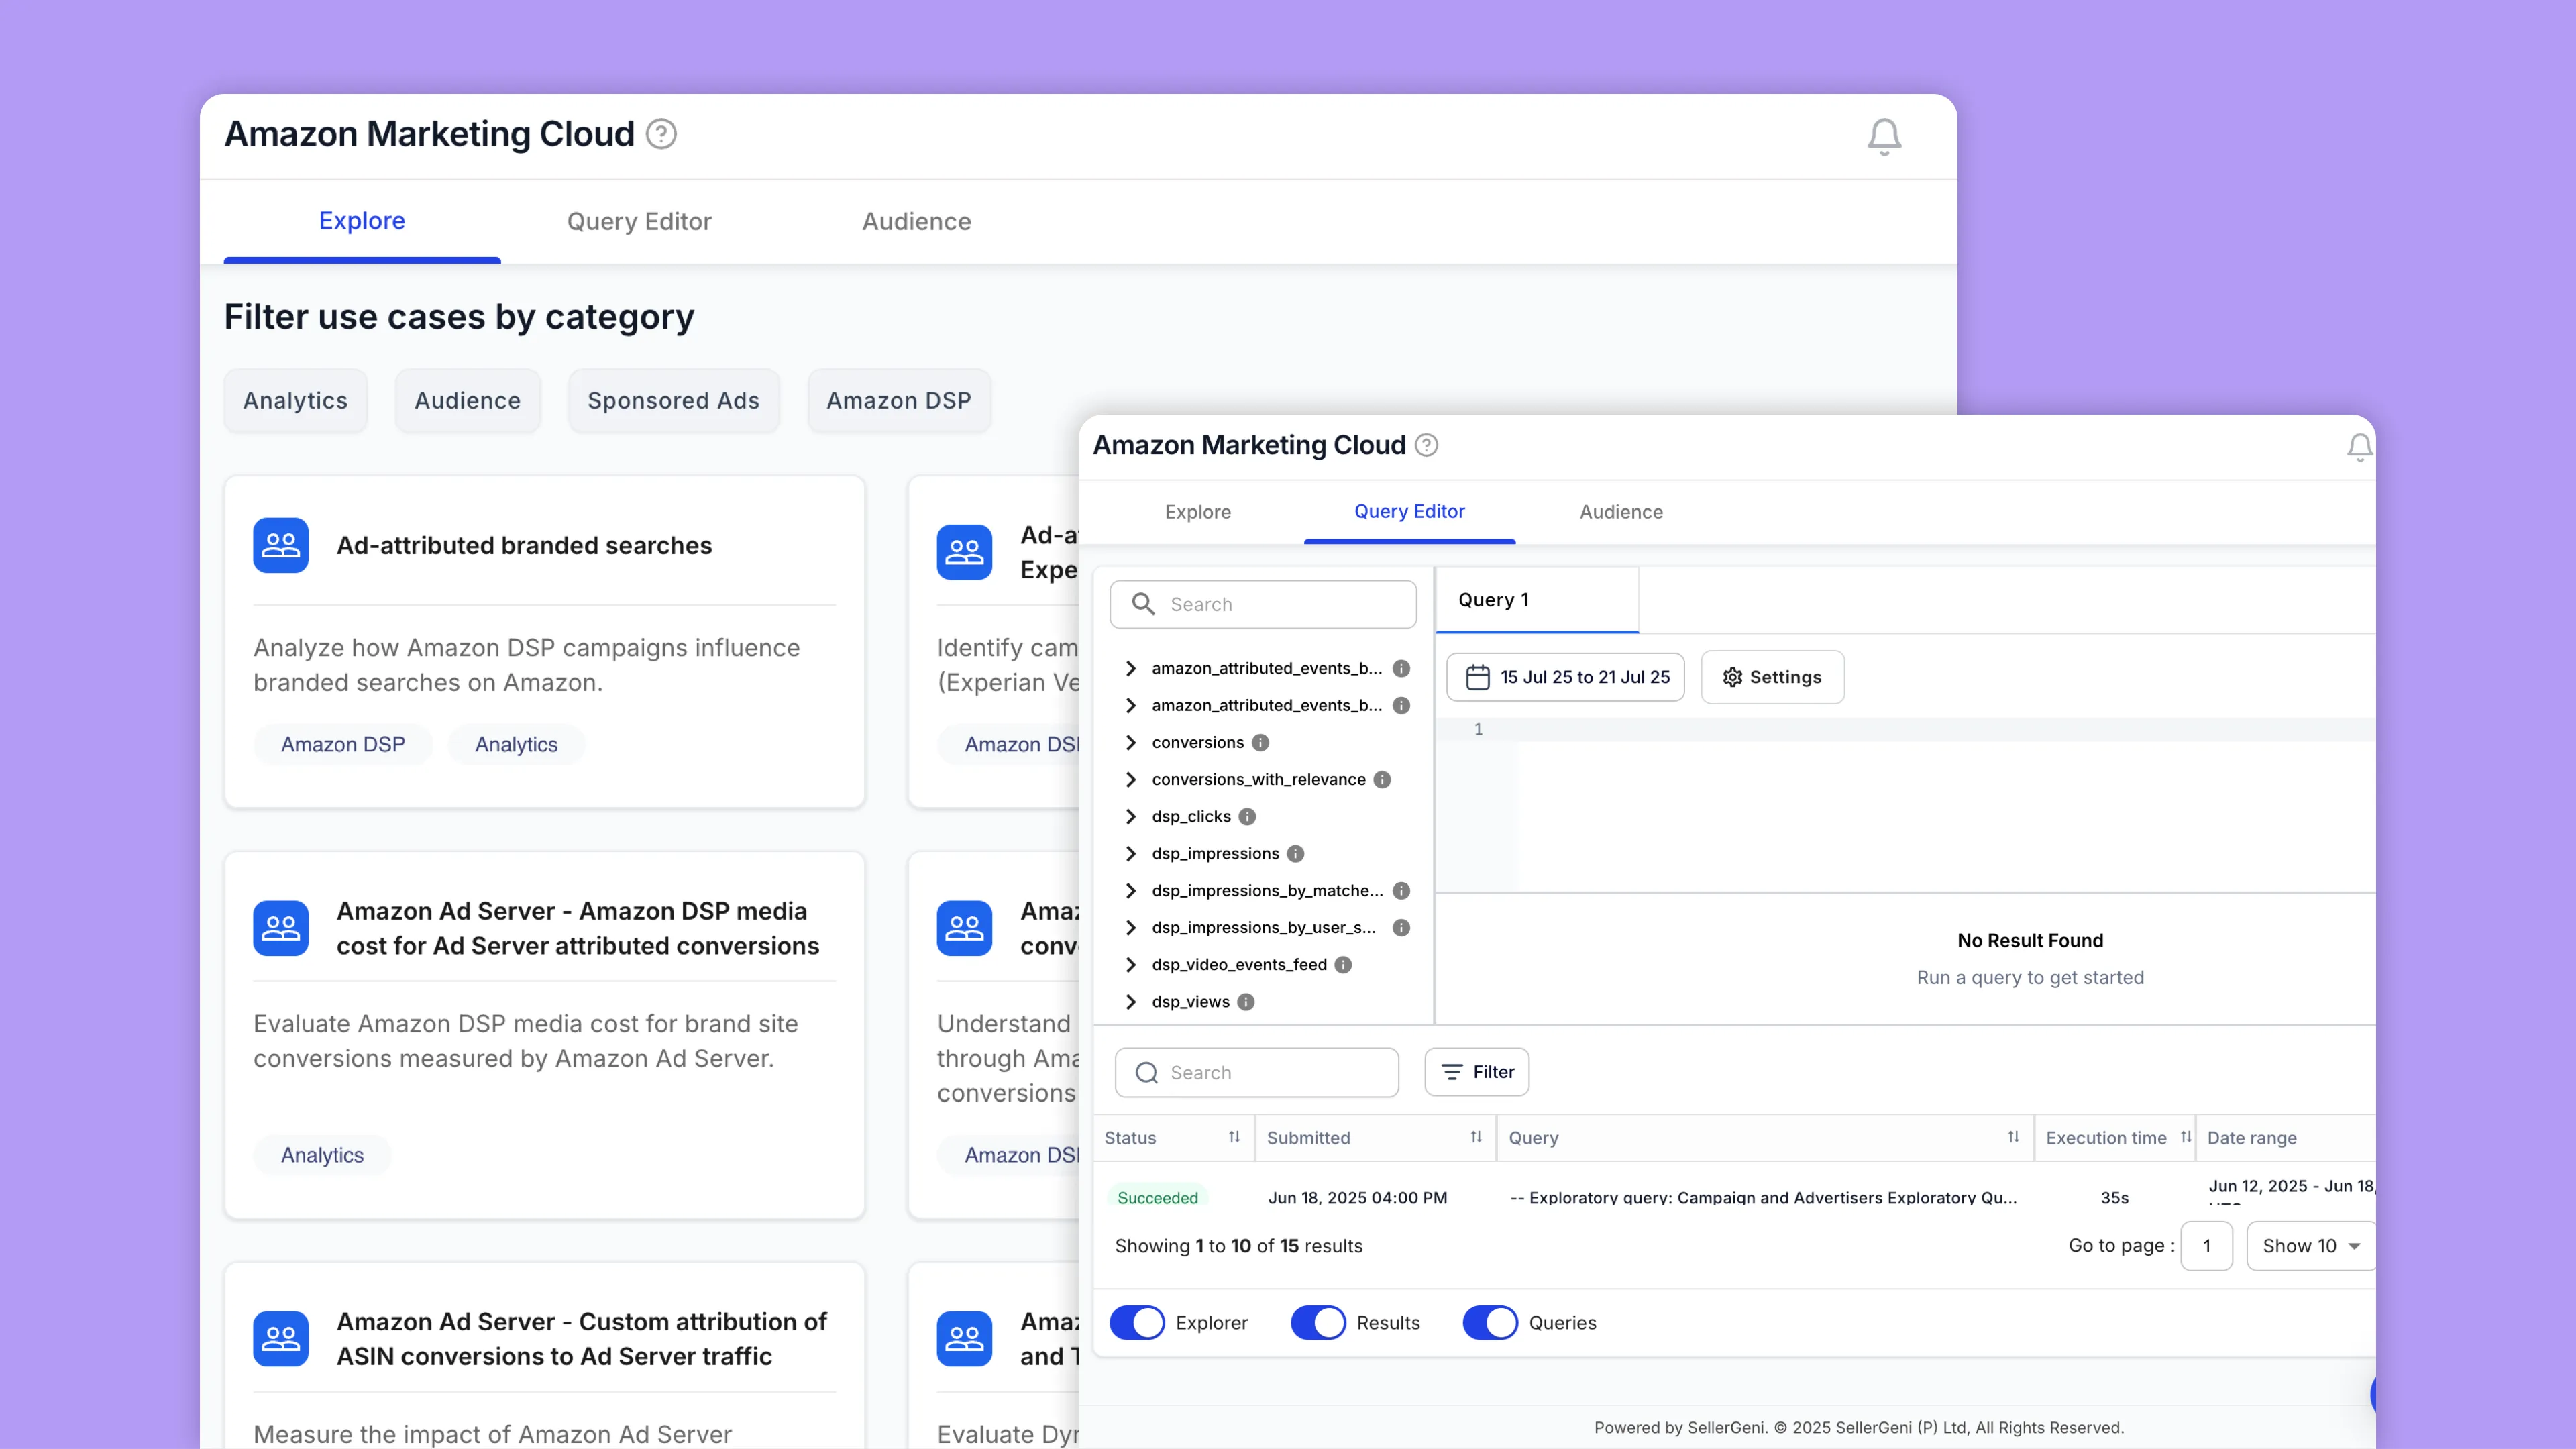Sort by Status column
Image resolution: width=2576 pixels, height=1449 pixels.
[x=1234, y=1137]
